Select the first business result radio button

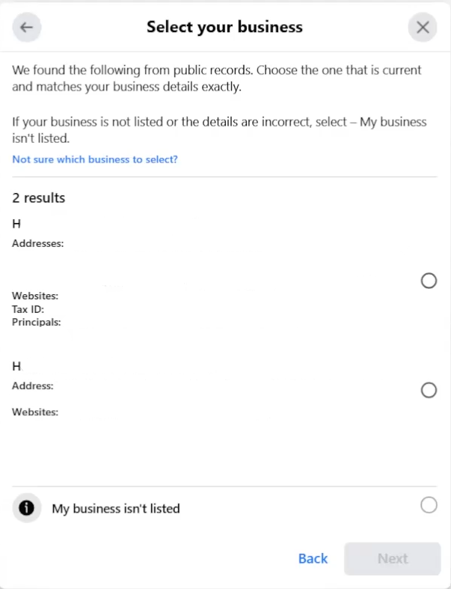pos(429,281)
